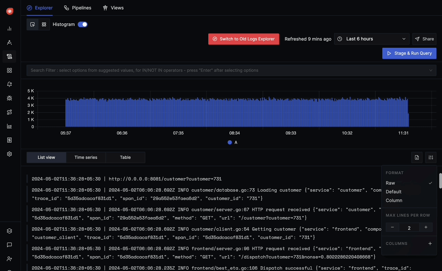
Task: Select the second query mode icon beside Histogram
Action: coord(44,24)
